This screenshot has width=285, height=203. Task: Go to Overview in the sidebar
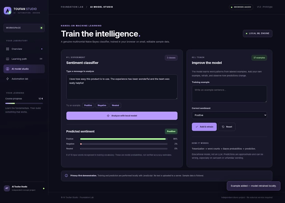24,49
